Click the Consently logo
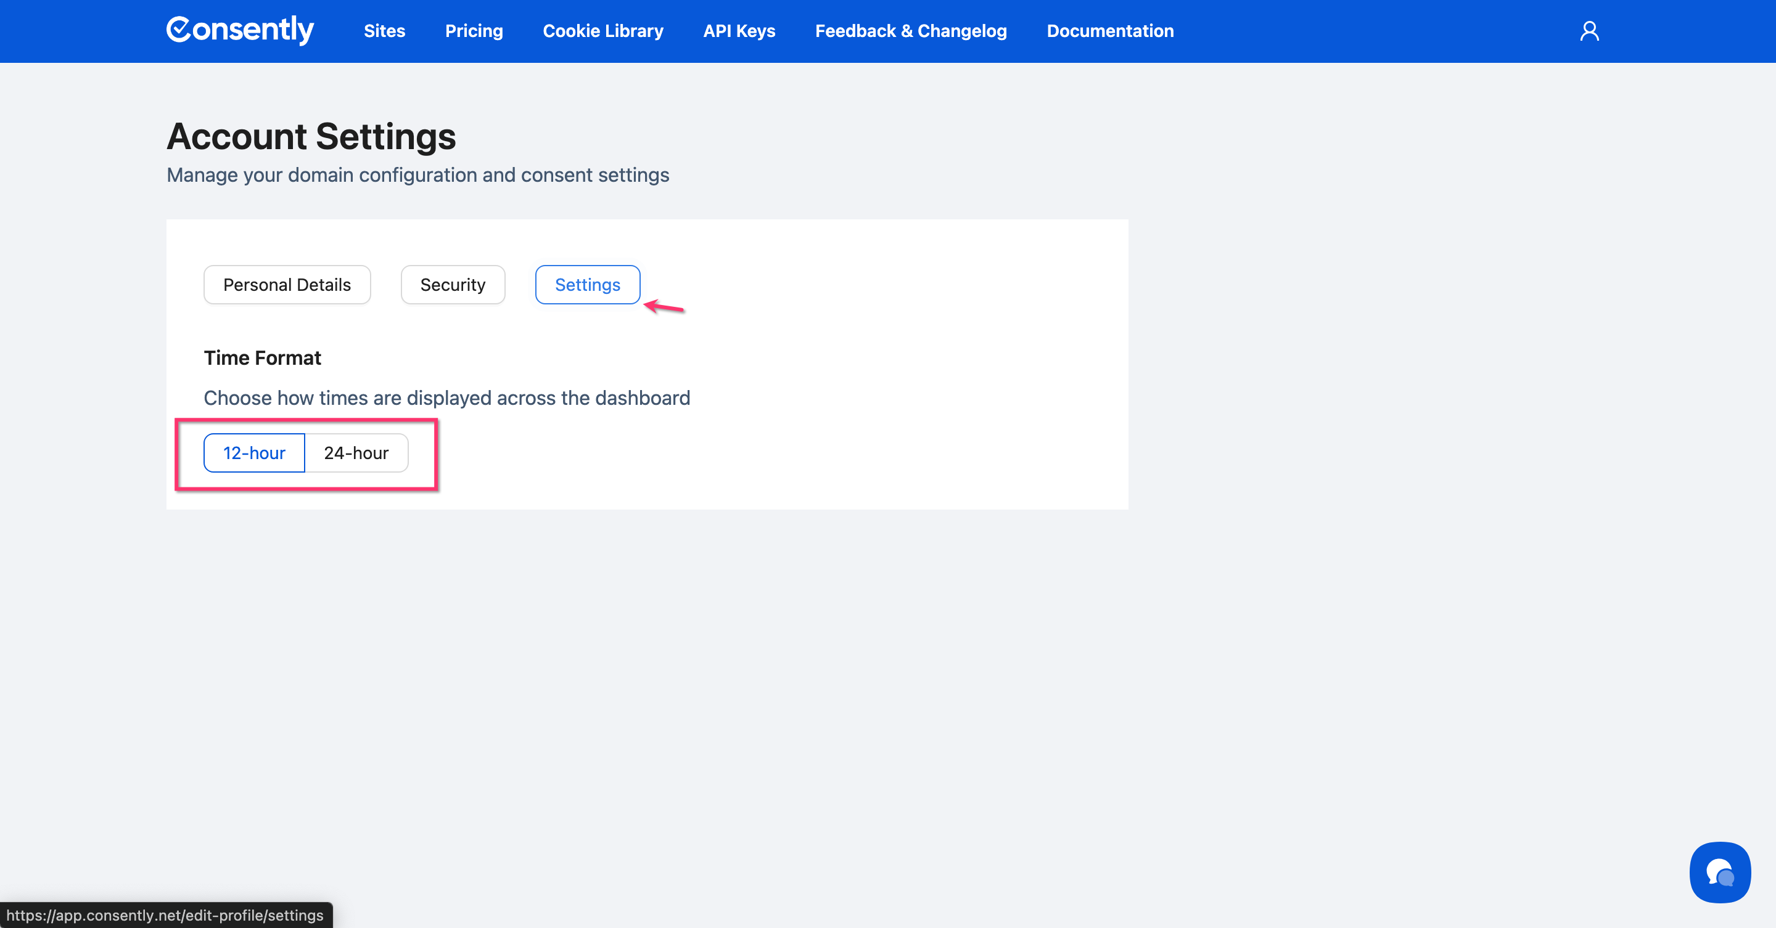The width and height of the screenshot is (1776, 928). click(x=240, y=30)
